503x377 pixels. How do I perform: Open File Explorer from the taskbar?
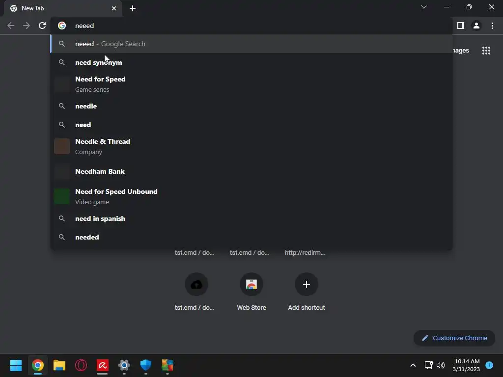pyautogui.click(x=59, y=365)
